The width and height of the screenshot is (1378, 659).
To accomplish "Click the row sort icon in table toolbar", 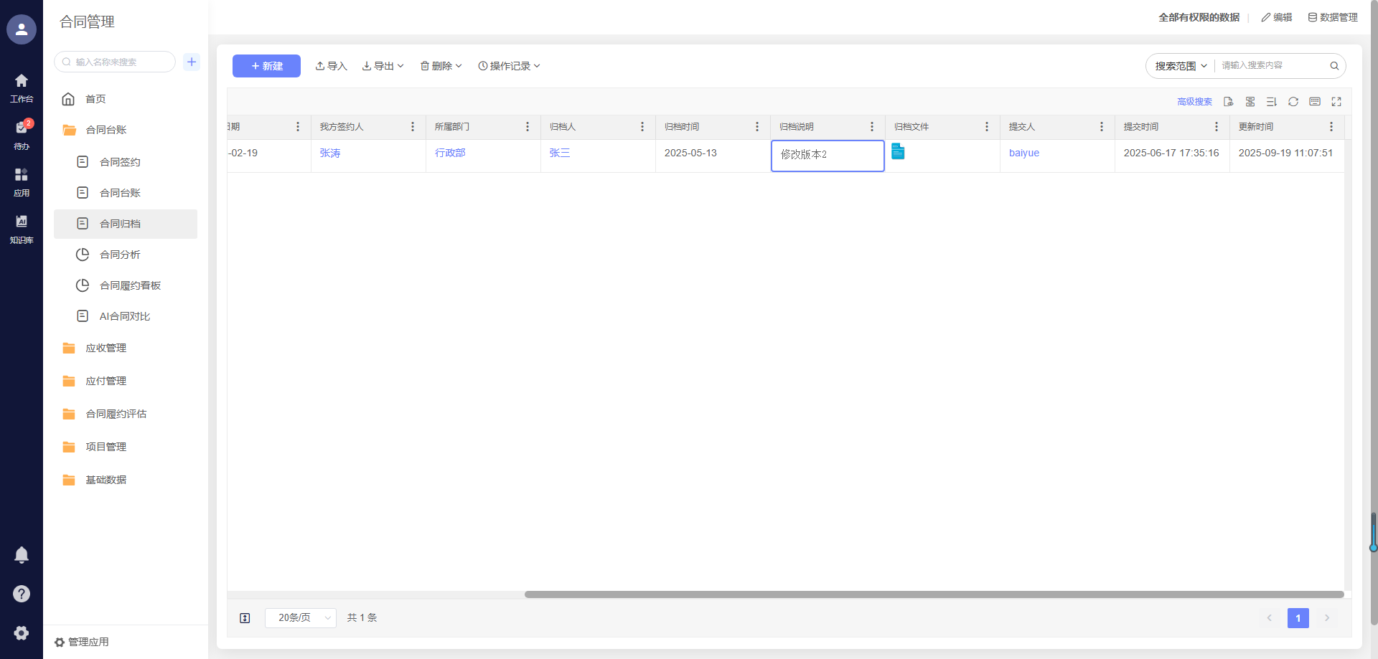I will pyautogui.click(x=1272, y=102).
